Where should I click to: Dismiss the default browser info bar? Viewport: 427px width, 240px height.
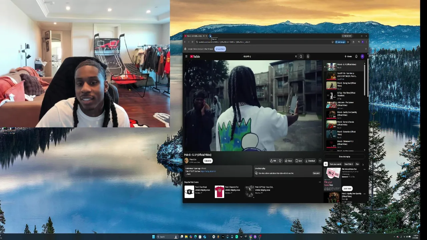pos(366,49)
